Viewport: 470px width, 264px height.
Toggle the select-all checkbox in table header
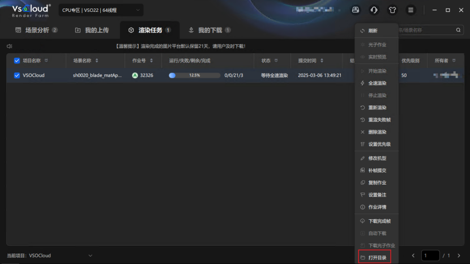coord(16,60)
